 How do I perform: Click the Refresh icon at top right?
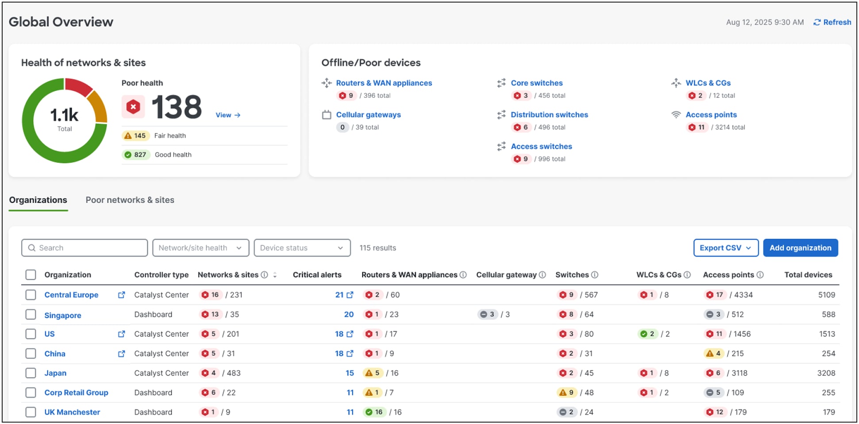[817, 22]
